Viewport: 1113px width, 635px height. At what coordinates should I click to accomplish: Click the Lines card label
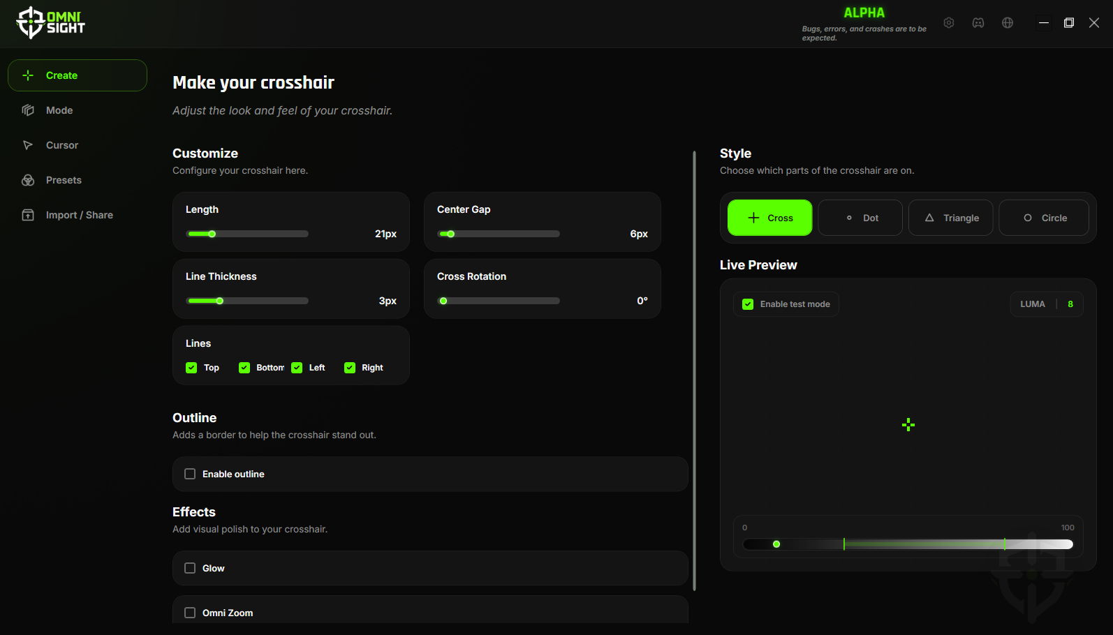198,343
